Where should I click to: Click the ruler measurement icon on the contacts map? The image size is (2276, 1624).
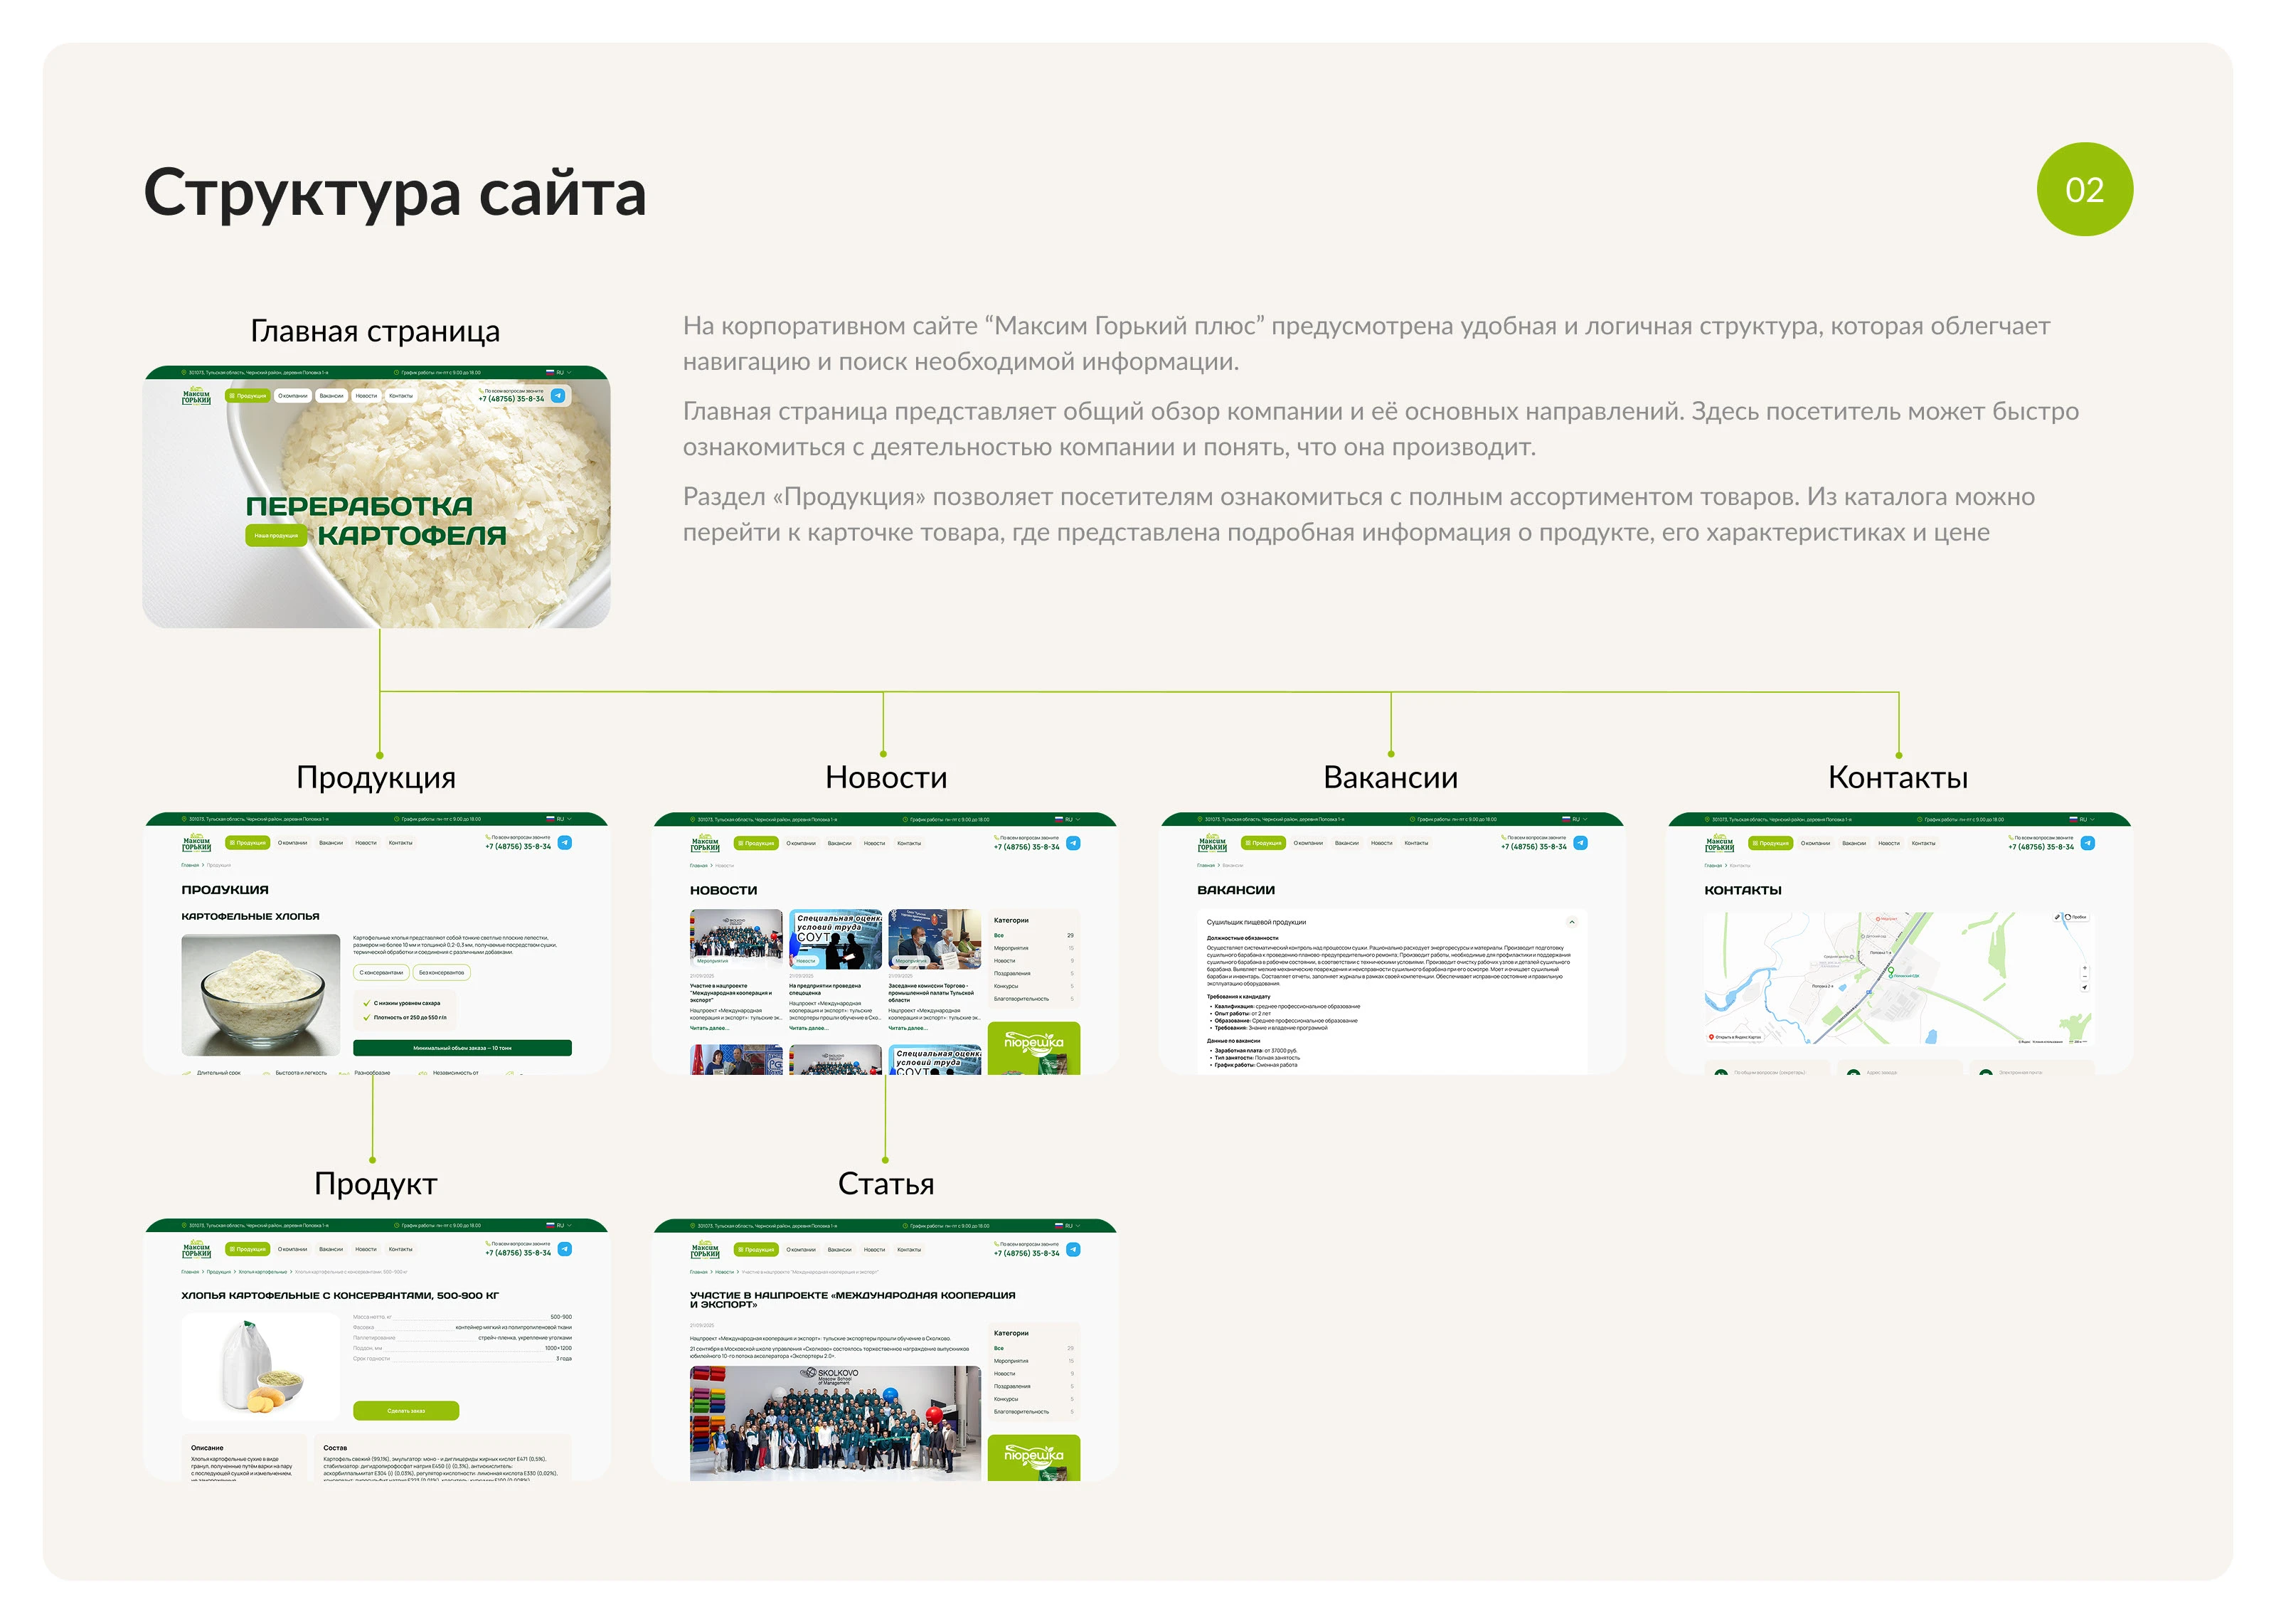point(2058,917)
